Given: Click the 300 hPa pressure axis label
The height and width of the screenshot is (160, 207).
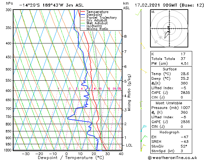Looking at the screenshot, I should 9,10.
